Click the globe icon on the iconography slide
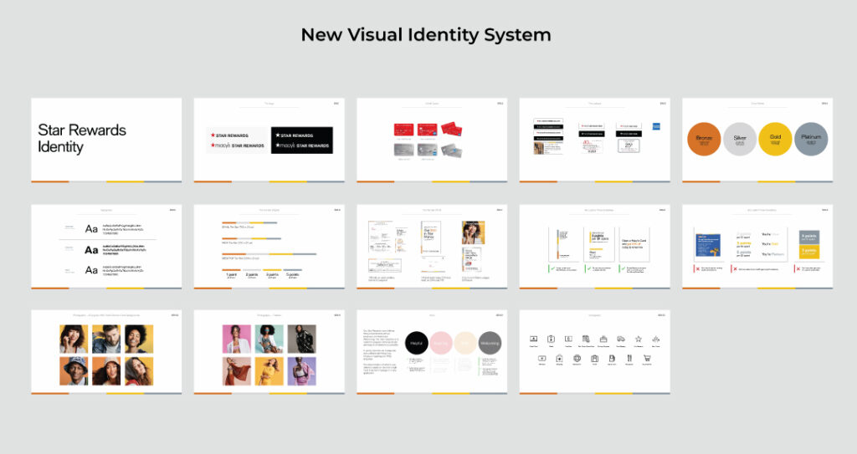 577,359
